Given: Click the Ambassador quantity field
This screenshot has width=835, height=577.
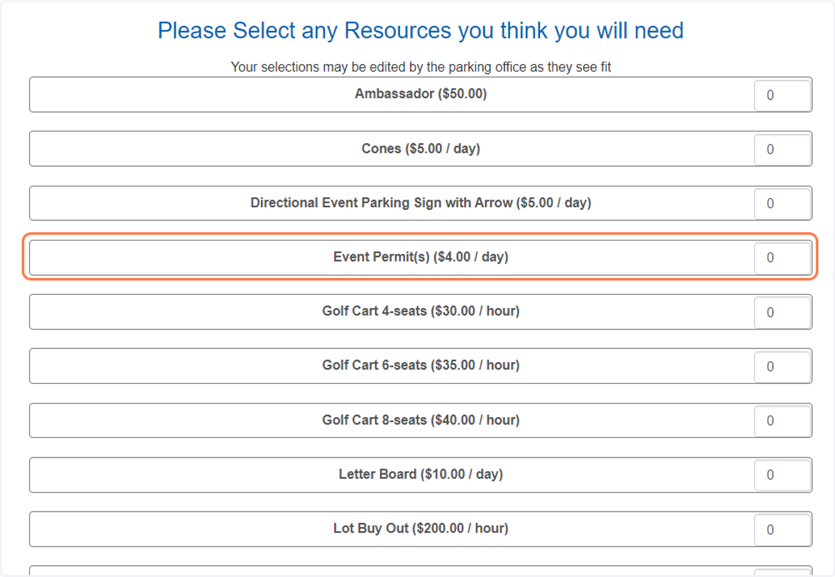Looking at the screenshot, I should click(783, 95).
